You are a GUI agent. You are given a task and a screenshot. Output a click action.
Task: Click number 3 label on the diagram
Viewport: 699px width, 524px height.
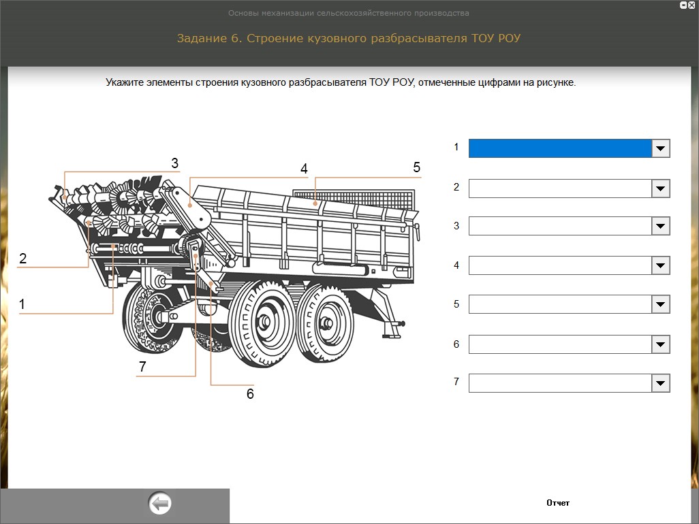174,163
